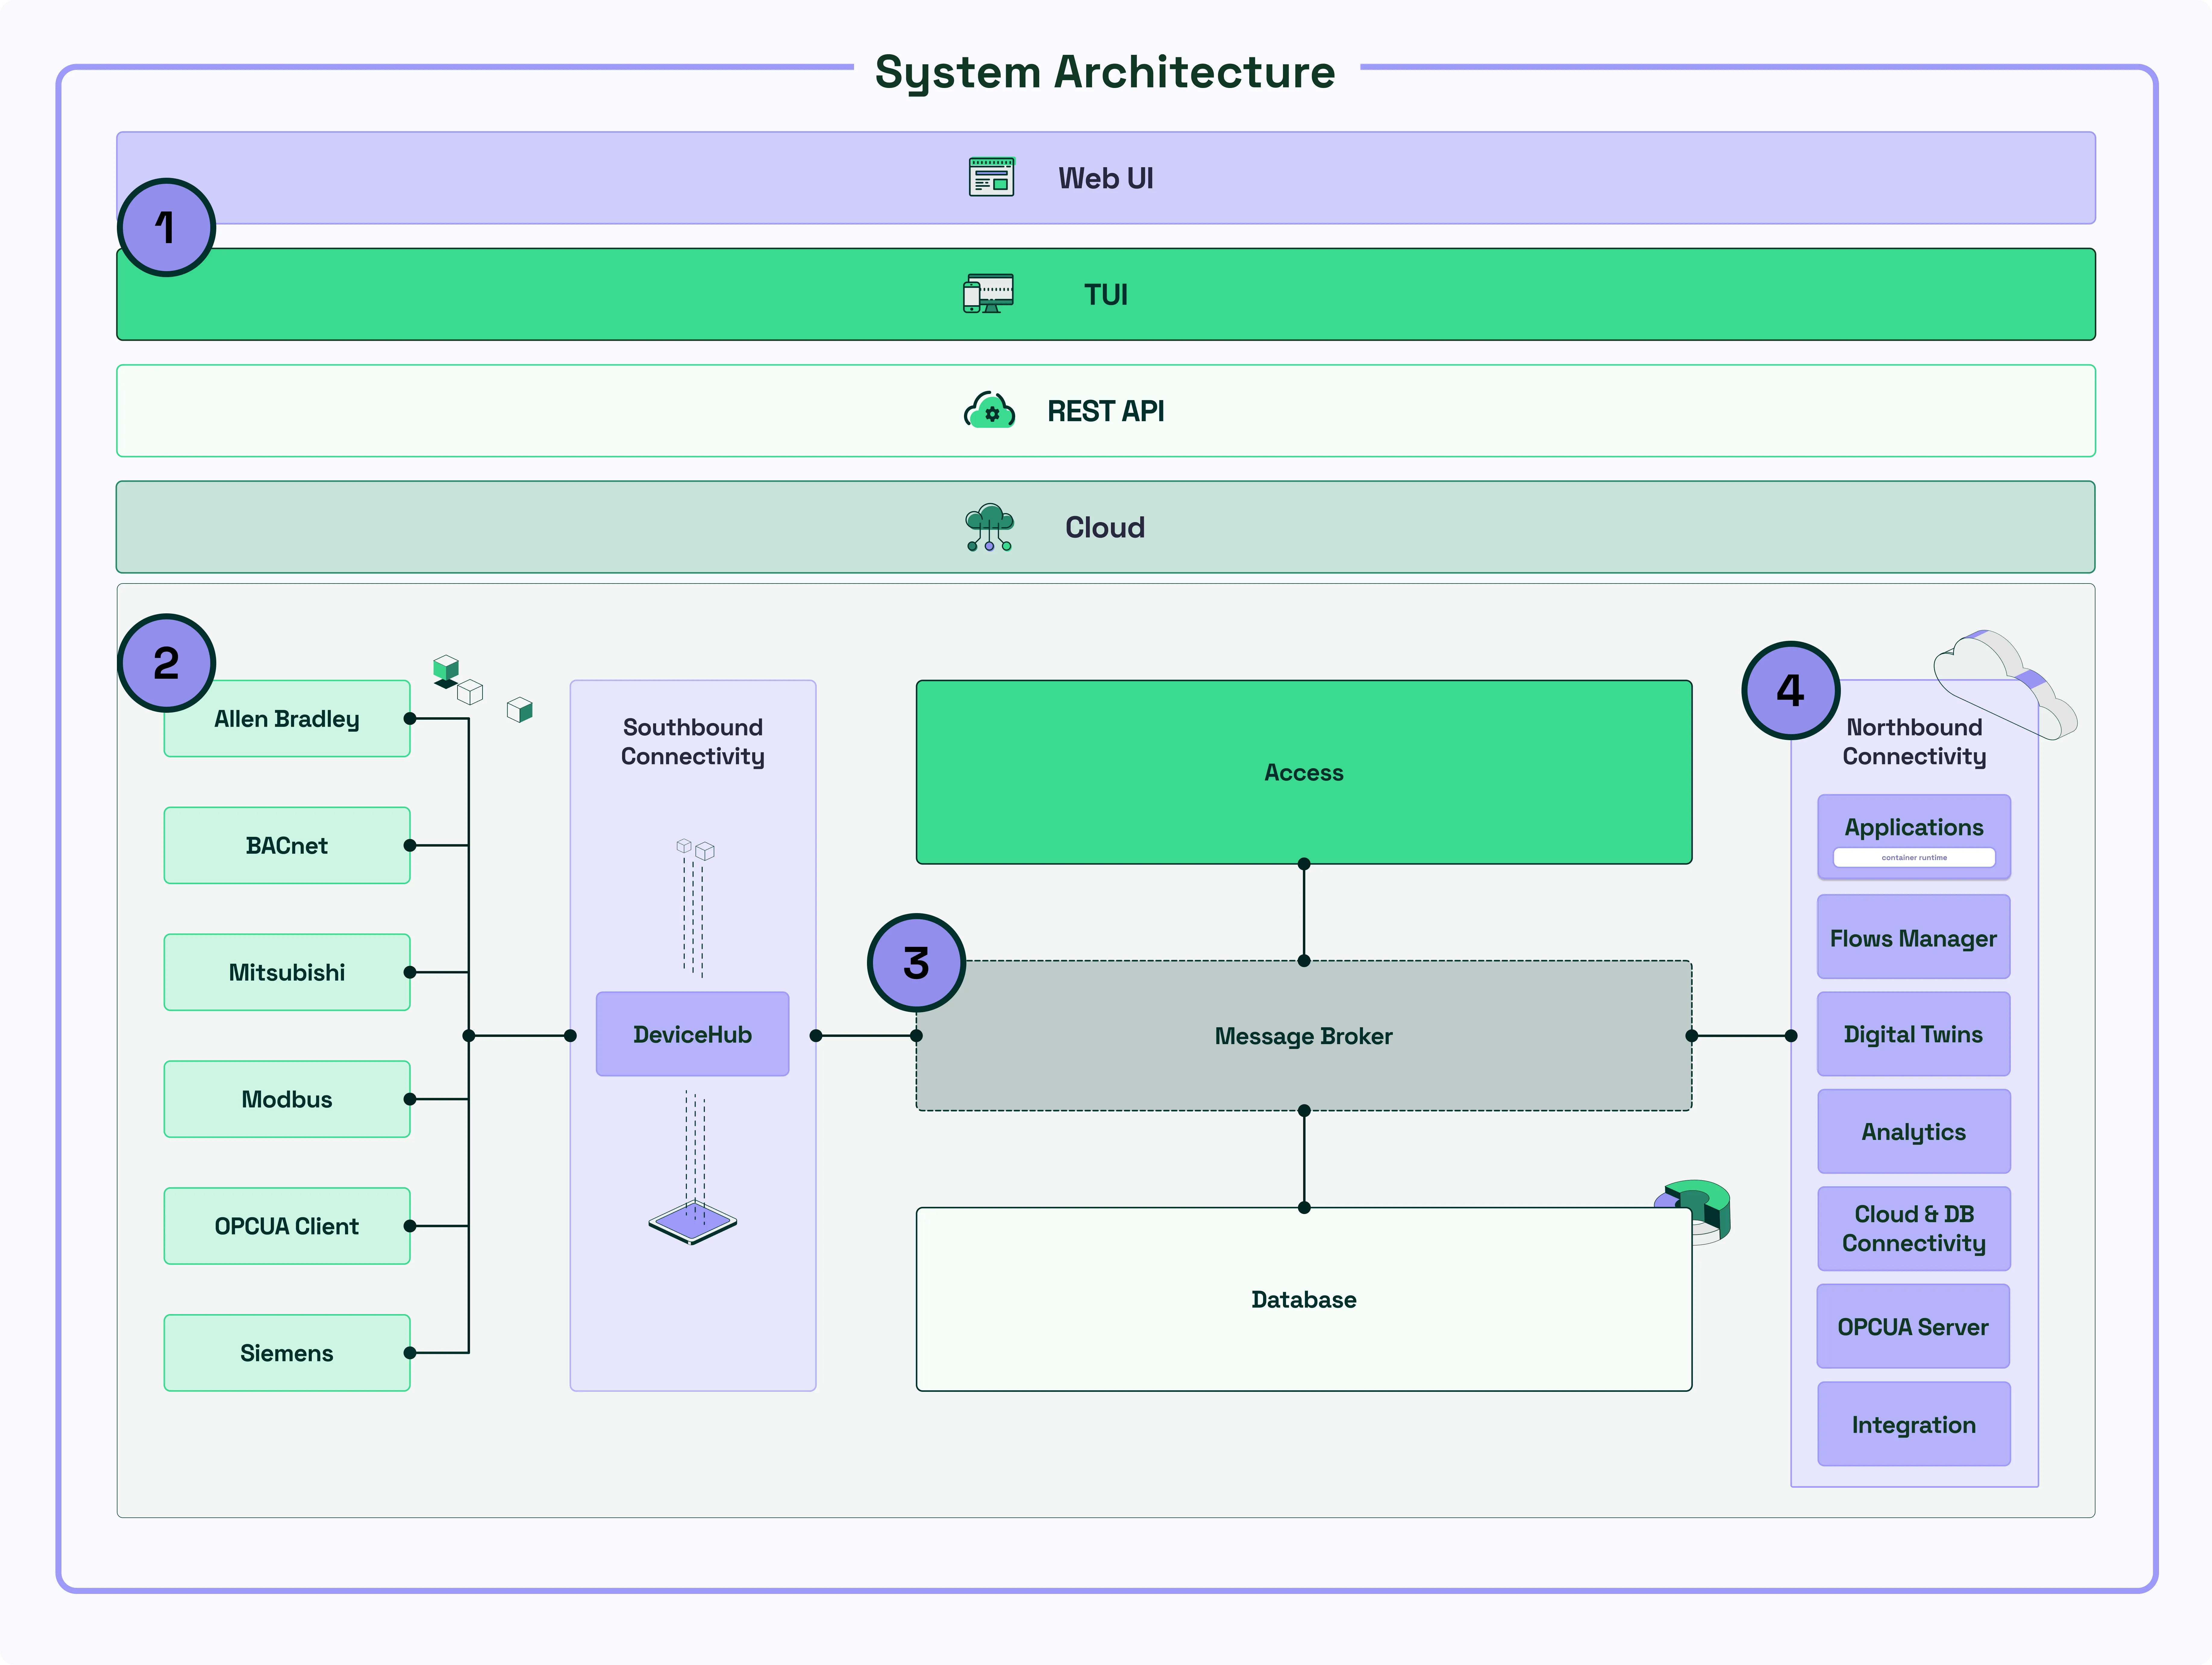Open the Flows Manager module
This screenshot has width=2212, height=1665.
click(1914, 937)
